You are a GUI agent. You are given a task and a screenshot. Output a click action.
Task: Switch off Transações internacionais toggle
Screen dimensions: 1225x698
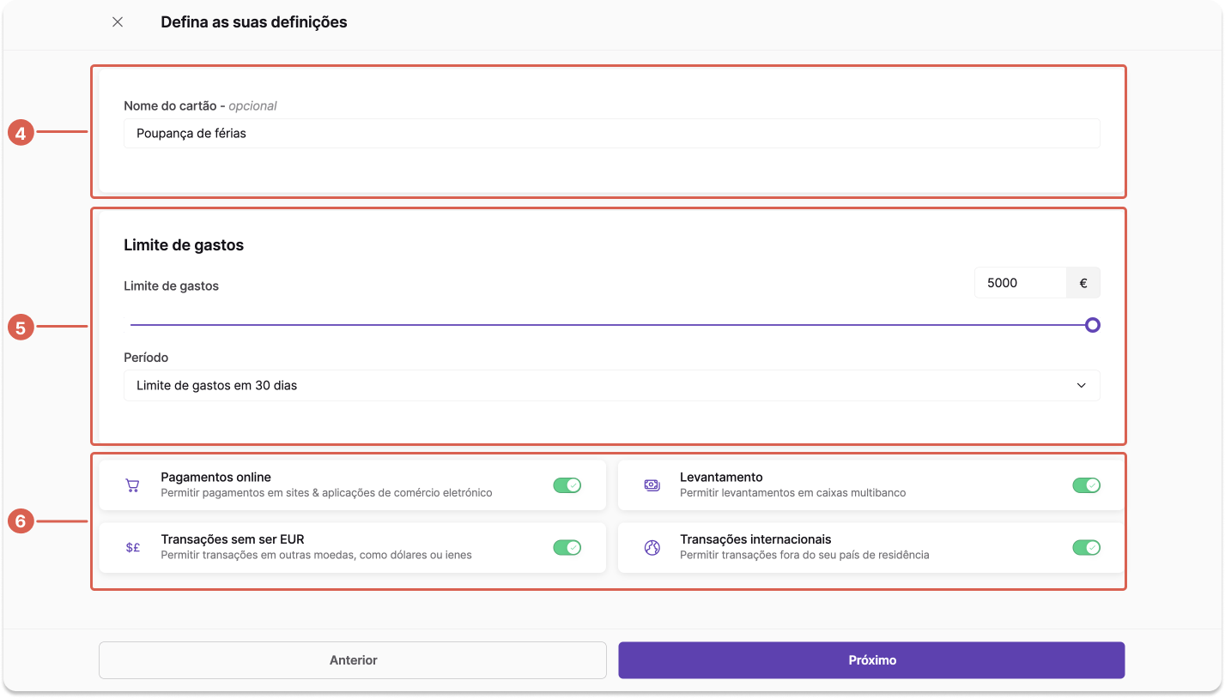(1086, 548)
